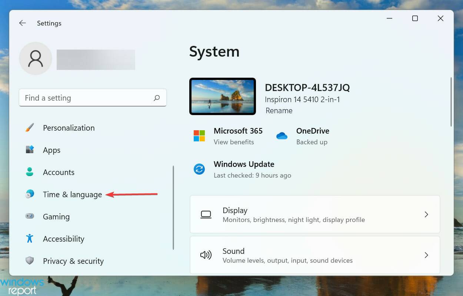Open Display settings via its chevron

pos(426,214)
